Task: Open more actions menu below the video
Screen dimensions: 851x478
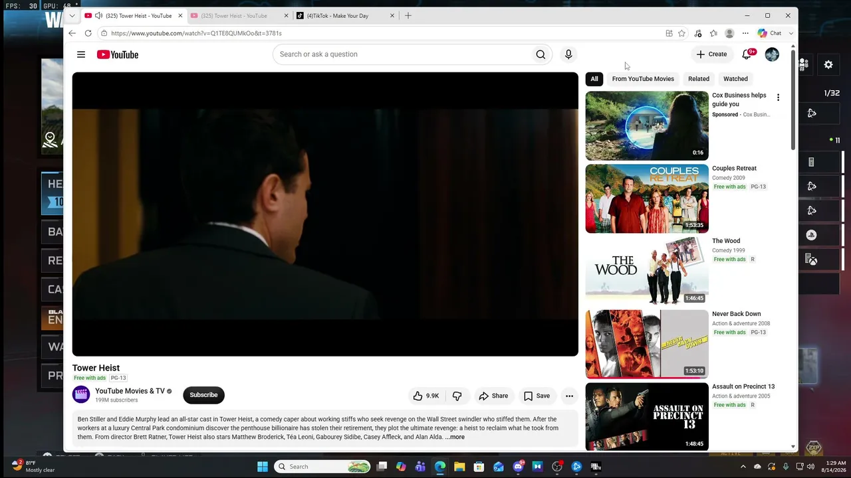Action: pyautogui.click(x=569, y=396)
